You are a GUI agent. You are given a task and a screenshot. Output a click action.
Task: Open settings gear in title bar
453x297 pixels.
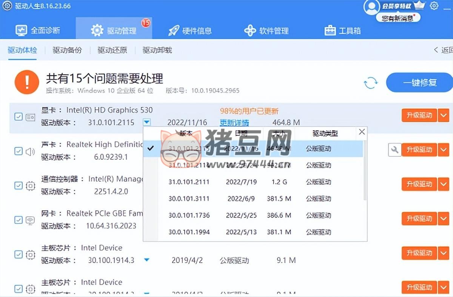pyautogui.click(x=434, y=6)
